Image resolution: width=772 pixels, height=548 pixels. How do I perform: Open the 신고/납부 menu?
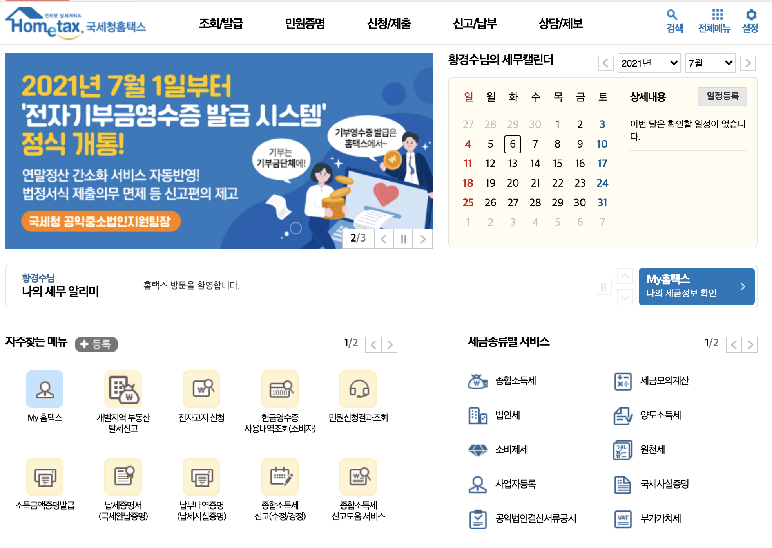475,23
